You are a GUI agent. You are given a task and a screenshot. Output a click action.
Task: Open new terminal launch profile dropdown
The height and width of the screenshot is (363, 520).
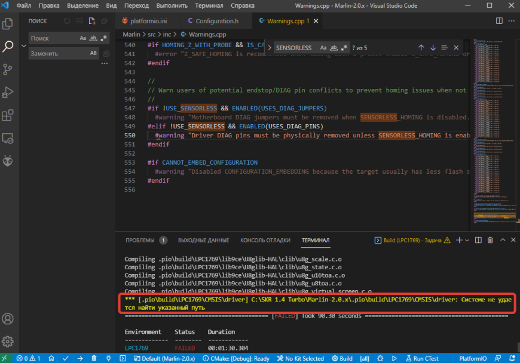click(x=467, y=240)
